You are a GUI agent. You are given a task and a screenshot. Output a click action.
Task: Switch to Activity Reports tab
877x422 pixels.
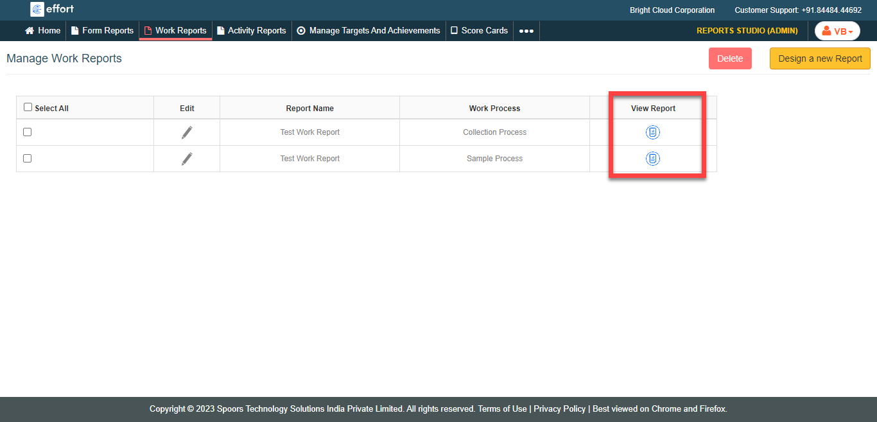pyautogui.click(x=252, y=31)
